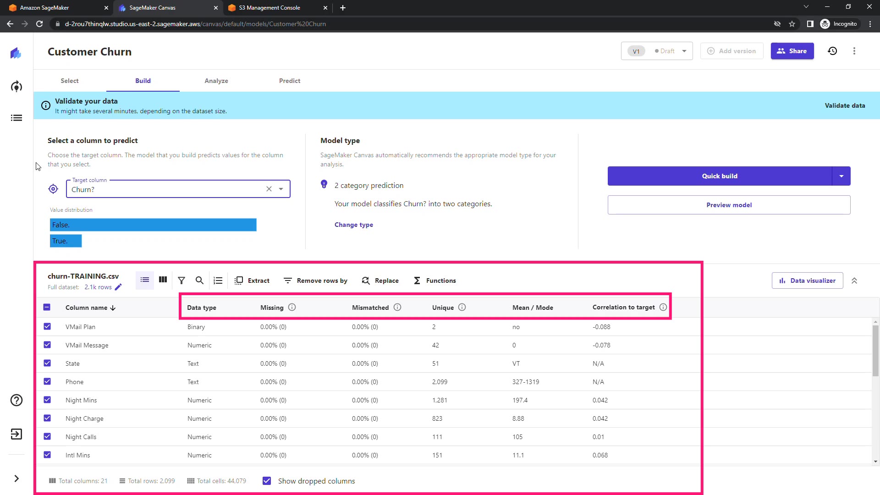880x495 pixels.
Task: Toggle Show dropped columns checkbox
Action: click(267, 481)
